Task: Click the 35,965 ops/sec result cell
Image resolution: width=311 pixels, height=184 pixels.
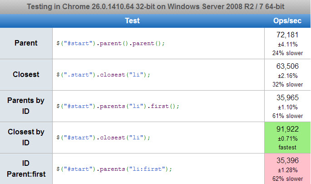Action: [x=287, y=106]
